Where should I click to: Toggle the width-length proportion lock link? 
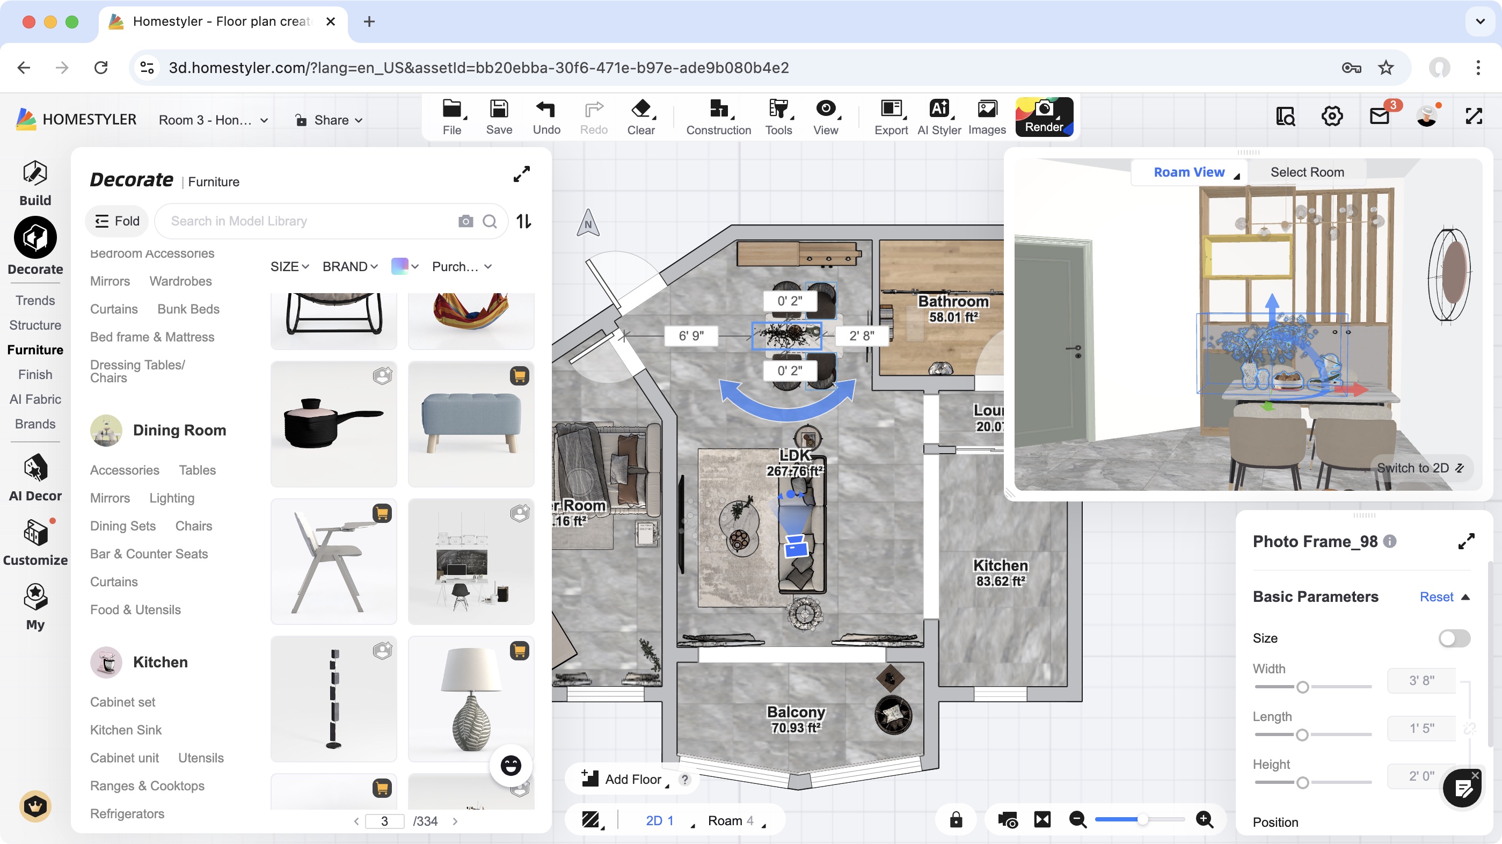click(x=1469, y=728)
